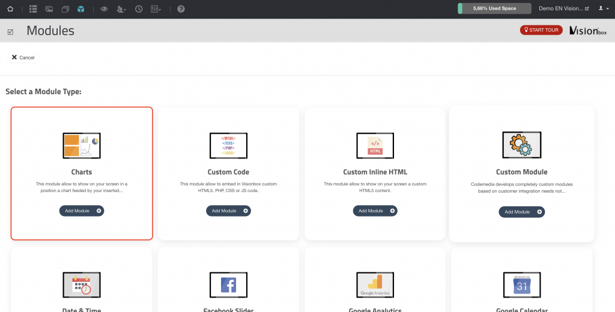Open the list view icon in top bar
Viewport: 615px width, 312px height.
point(33,8)
